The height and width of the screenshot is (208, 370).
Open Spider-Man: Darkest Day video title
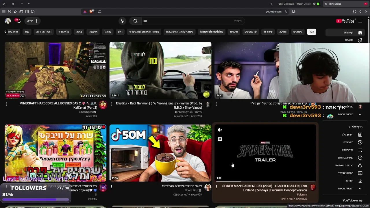point(264,188)
